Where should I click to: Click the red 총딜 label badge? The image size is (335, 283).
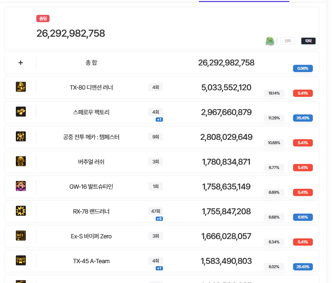[43, 19]
